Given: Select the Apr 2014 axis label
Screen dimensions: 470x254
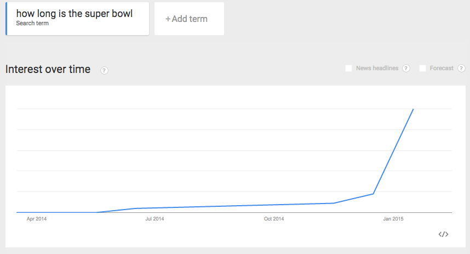Looking at the screenshot, I should (37, 219).
